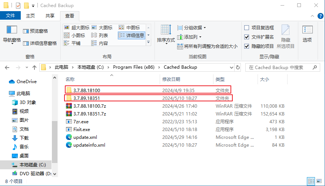Click 此电脑 in the address bar

click(x=62, y=67)
